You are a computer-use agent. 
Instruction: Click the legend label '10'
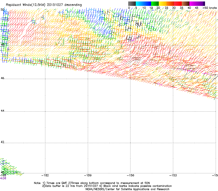click(144, 8)
